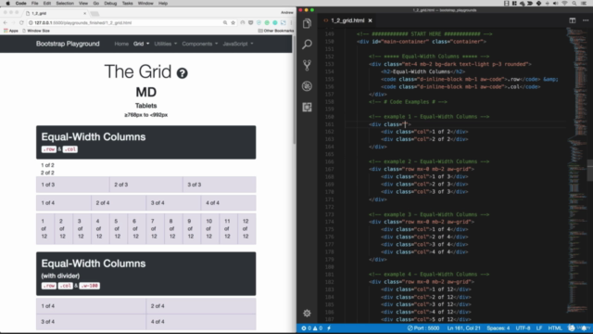The height and width of the screenshot is (334, 593).
Task: Open the Debug view icon in VS Code
Action: point(307,86)
